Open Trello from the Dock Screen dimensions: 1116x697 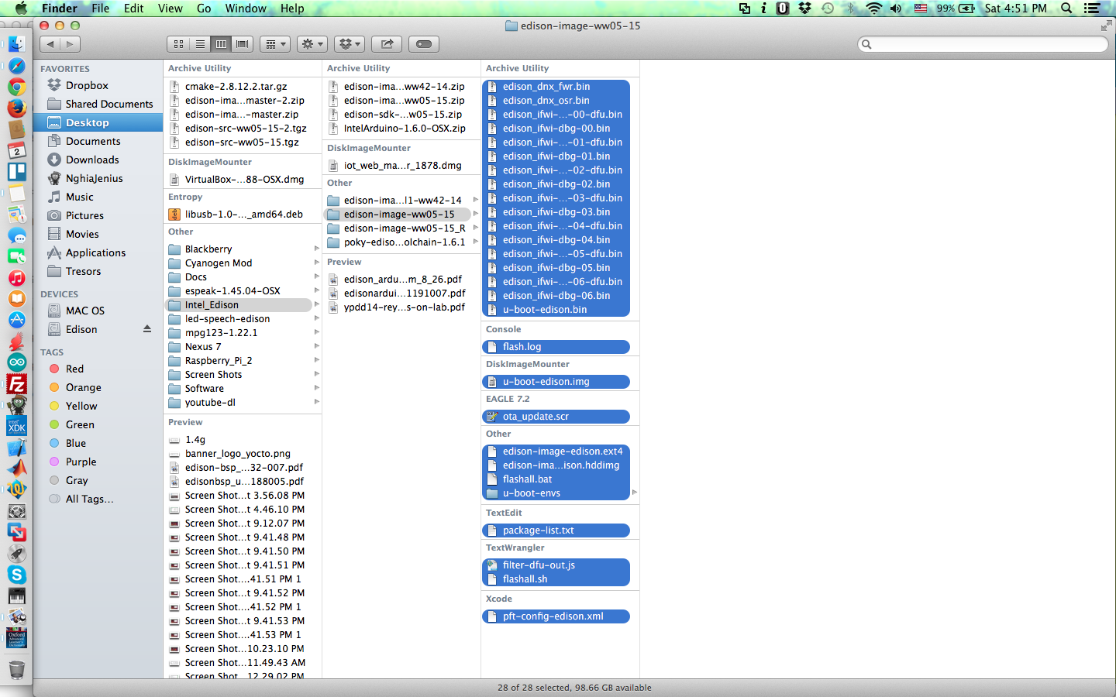(16, 171)
